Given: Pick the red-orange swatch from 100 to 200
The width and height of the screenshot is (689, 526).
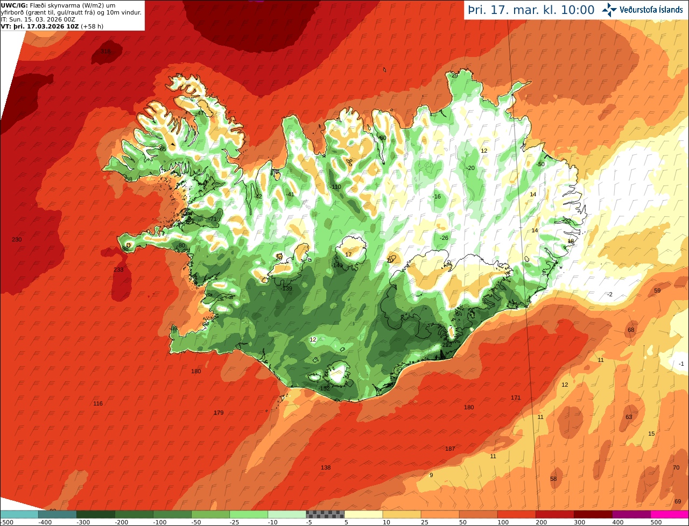Looking at the screenshot, I should click(x=516, y=514).
